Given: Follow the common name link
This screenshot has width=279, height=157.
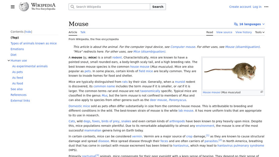Looking at the screenshot, I should coord(104,86).
